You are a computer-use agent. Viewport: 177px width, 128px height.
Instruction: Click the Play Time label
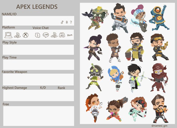tap(9, 57)
